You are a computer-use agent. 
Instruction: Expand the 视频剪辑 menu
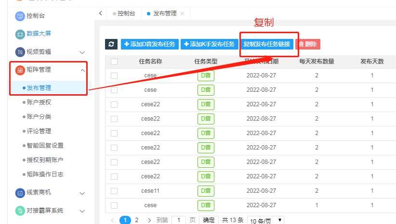[82, 52]
